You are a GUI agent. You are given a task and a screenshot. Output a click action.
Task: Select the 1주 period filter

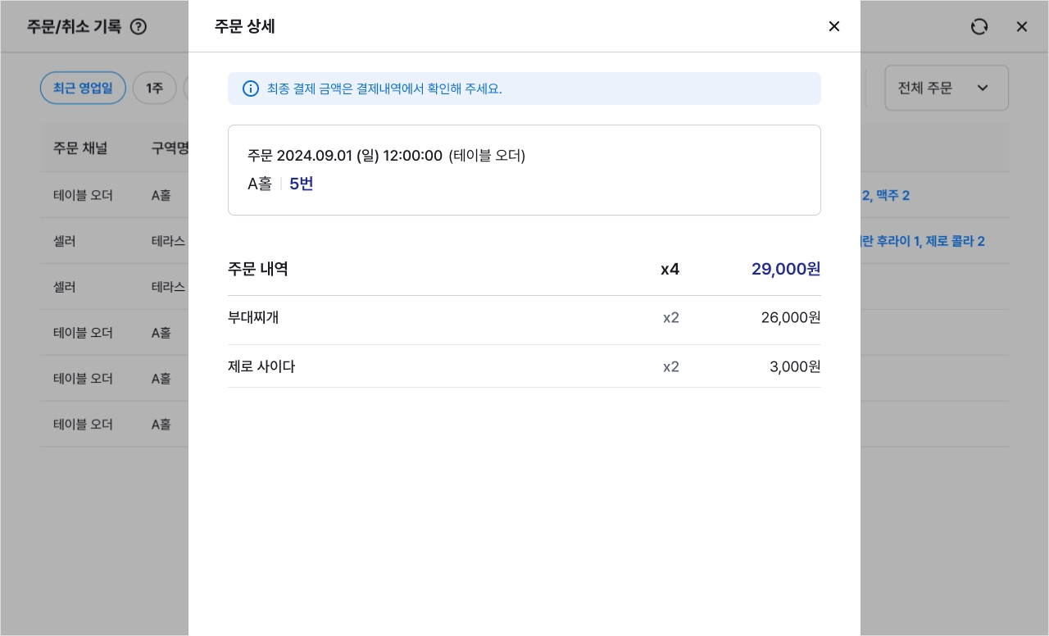155,88
